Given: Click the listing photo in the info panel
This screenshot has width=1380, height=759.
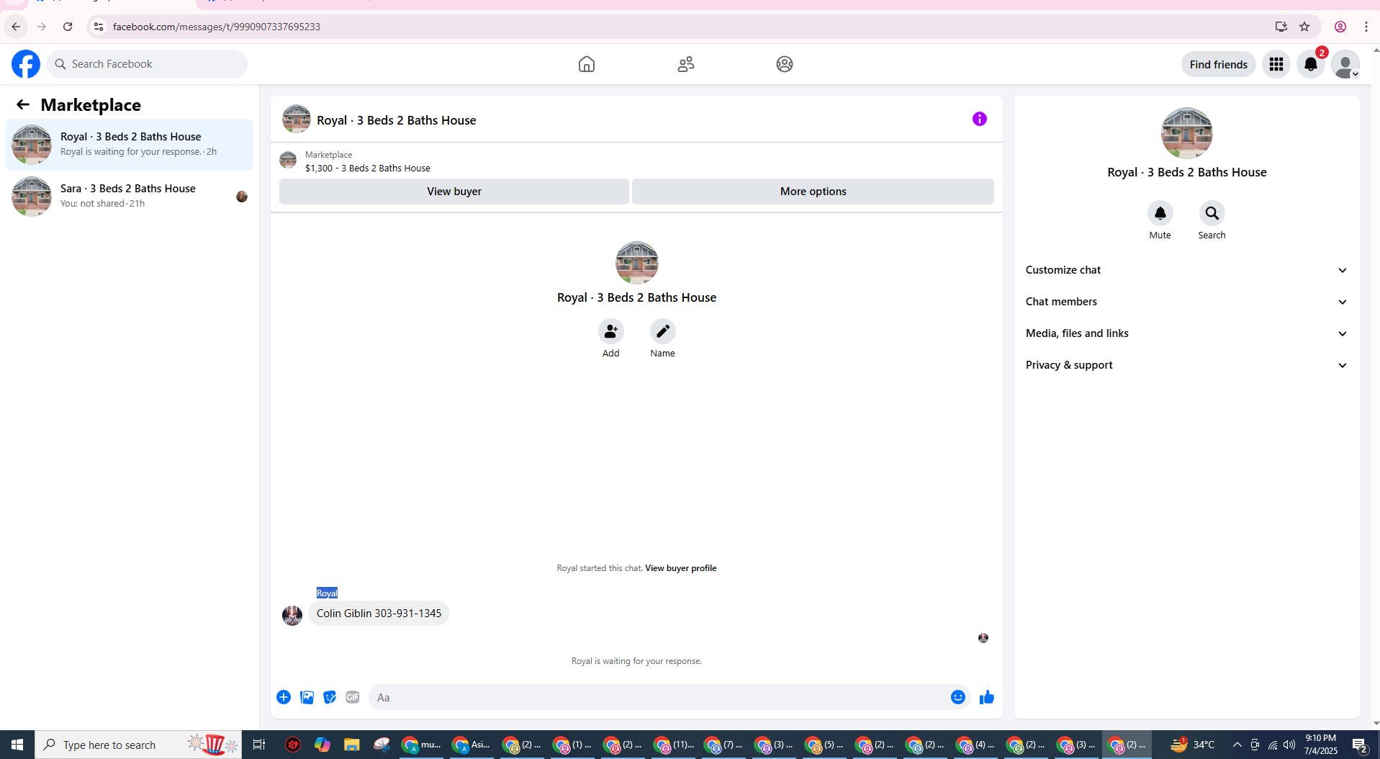Looking at the screenshot, I should (1186, 133).
